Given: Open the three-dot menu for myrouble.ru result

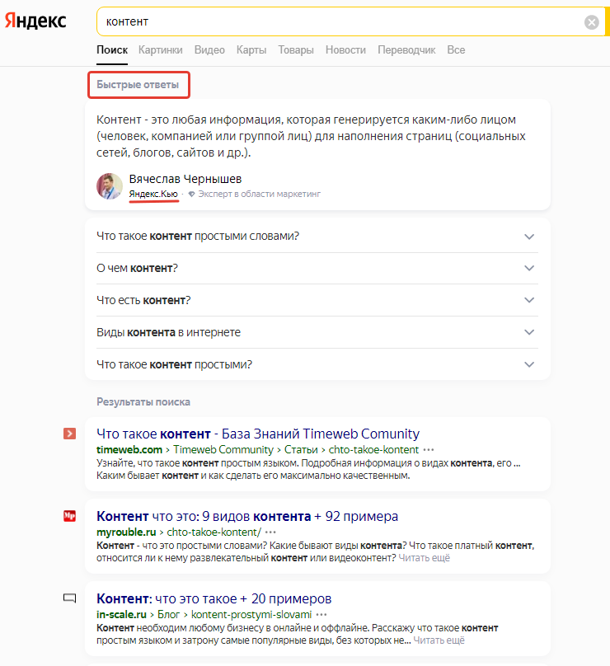Looking at the screenshot, I should [x=270, y=532].
